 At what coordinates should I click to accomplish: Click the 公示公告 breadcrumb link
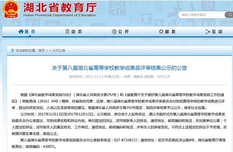pyautogui.click(x=59, y=51)
